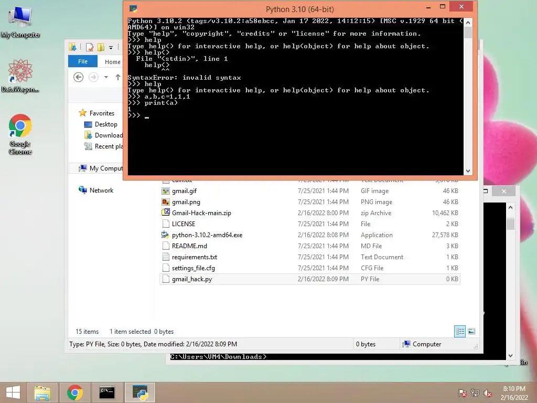Viewport: 537px width, 403px height.
Task: Click the gmail.gif file icon
Action: pos(166,191)
